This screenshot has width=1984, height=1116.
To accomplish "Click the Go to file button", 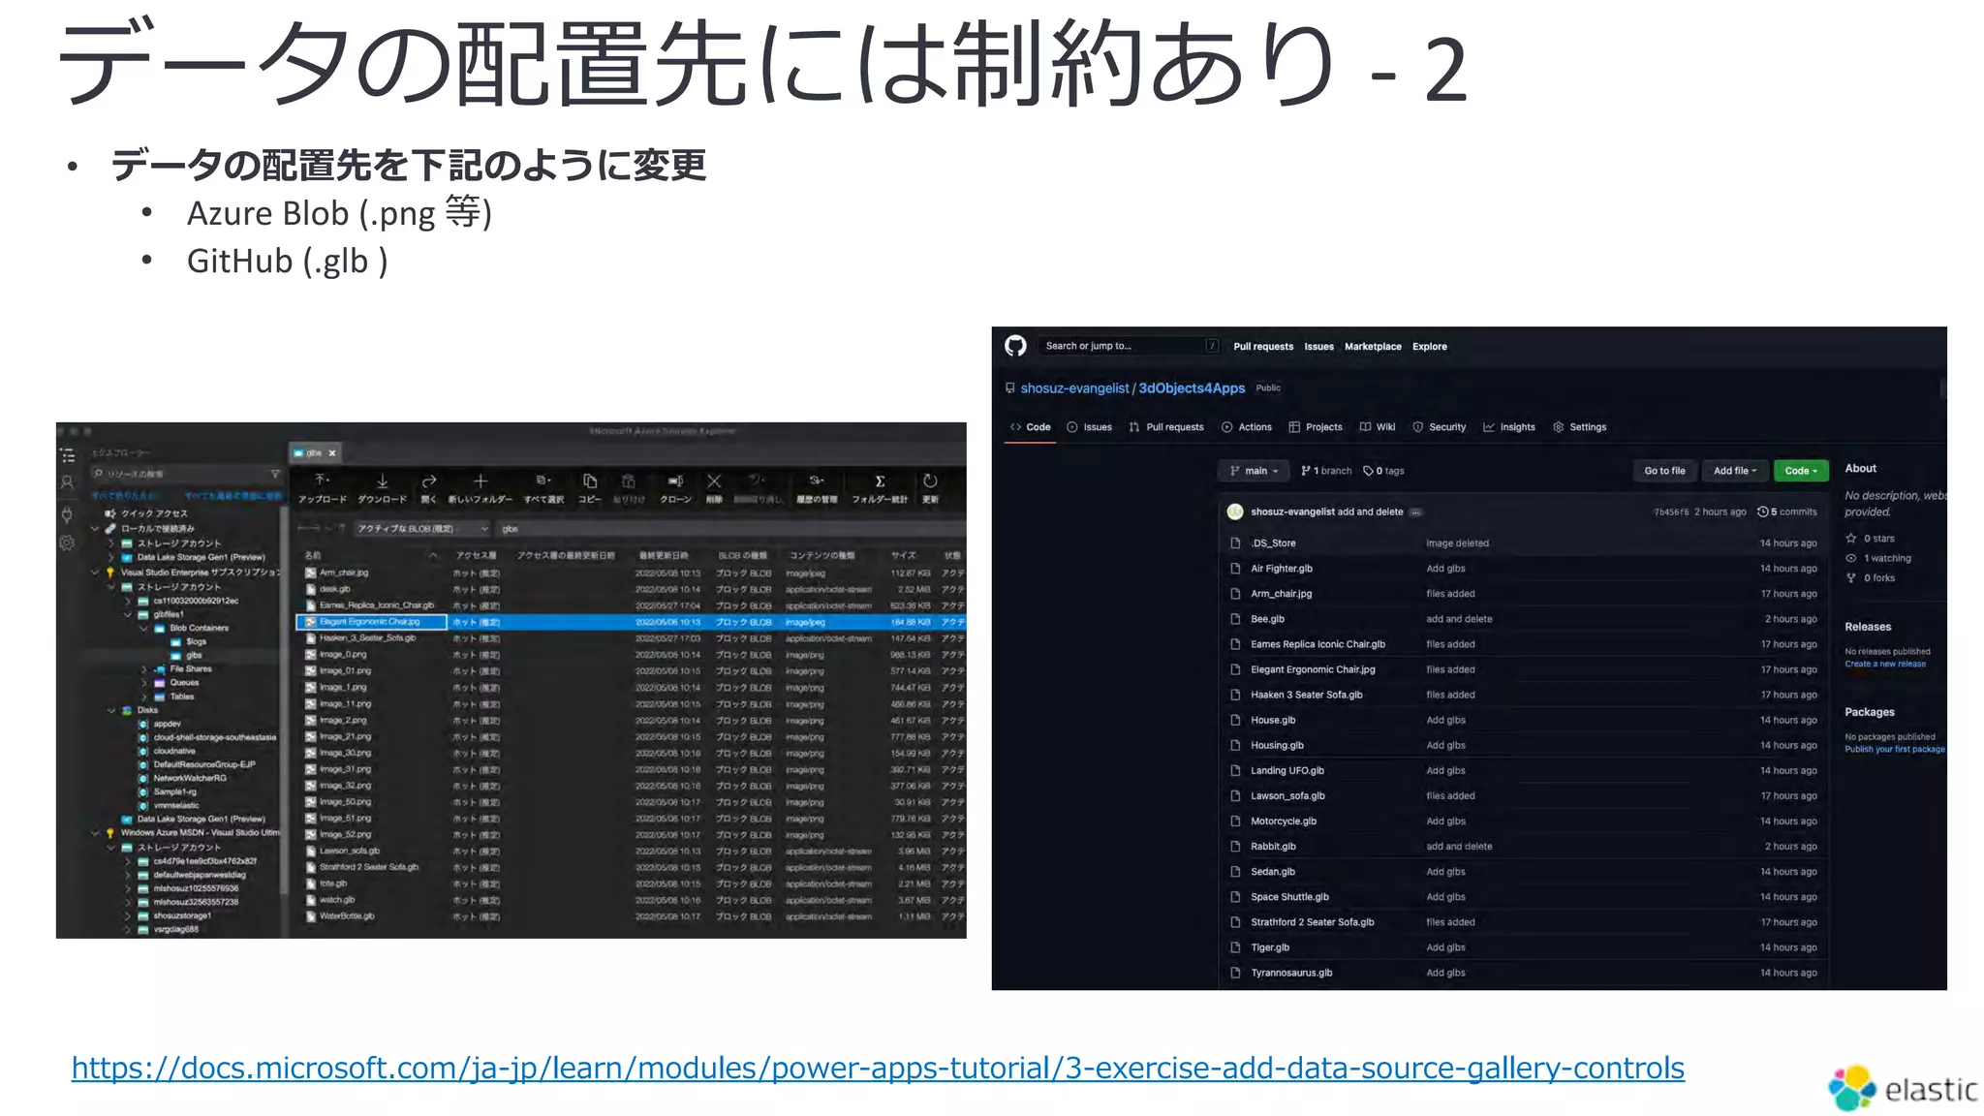I will pyautogui.click(x=1664, y=471).
